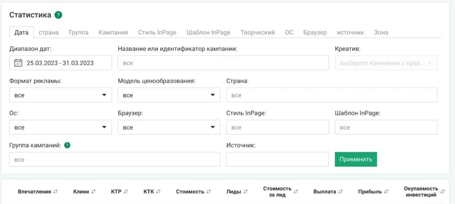This screenshot has height=204, width=455.
Task: Click the Лиды column header text
Action: 234,192
